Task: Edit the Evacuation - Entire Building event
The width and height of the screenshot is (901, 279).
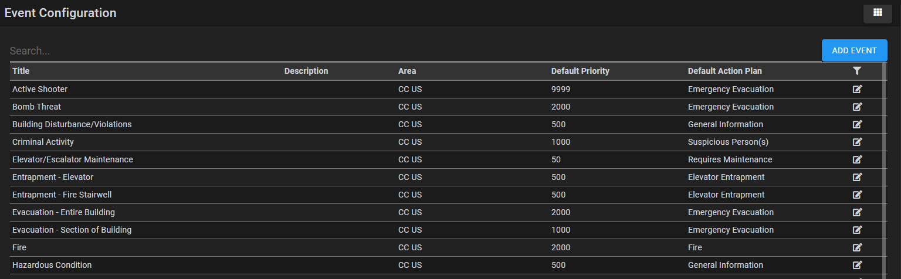Action: [857, 212]
